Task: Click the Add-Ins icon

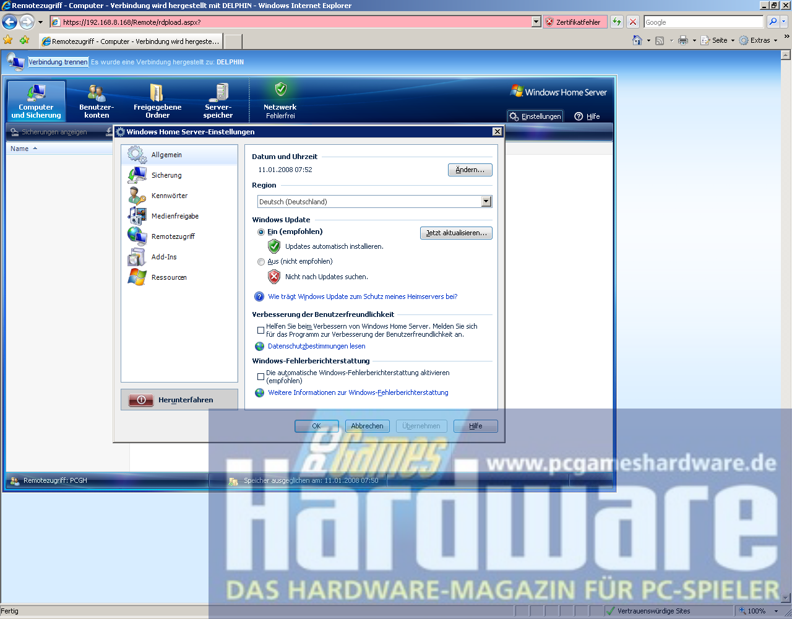Action: [137, 257]
